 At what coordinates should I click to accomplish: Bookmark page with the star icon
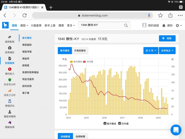pyautogui.click(x=160, y=15)
